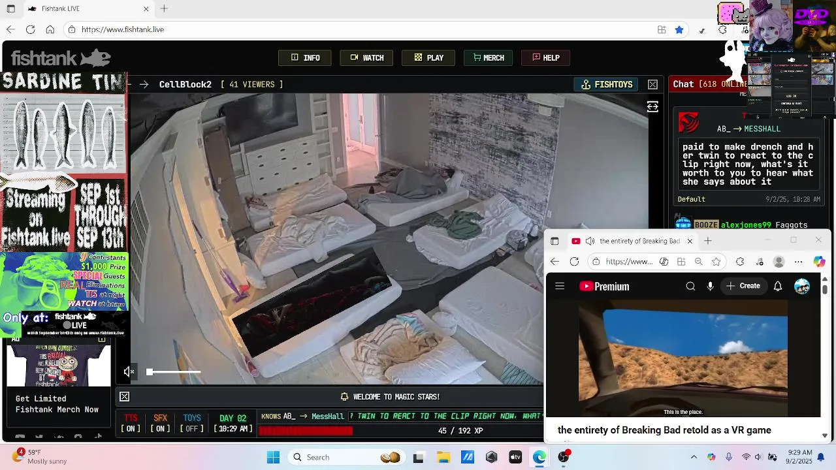The width and height of the screenshot is (836, 470).
Task: Open the PLAY menu on Fishtank
Action: point(428,58)
